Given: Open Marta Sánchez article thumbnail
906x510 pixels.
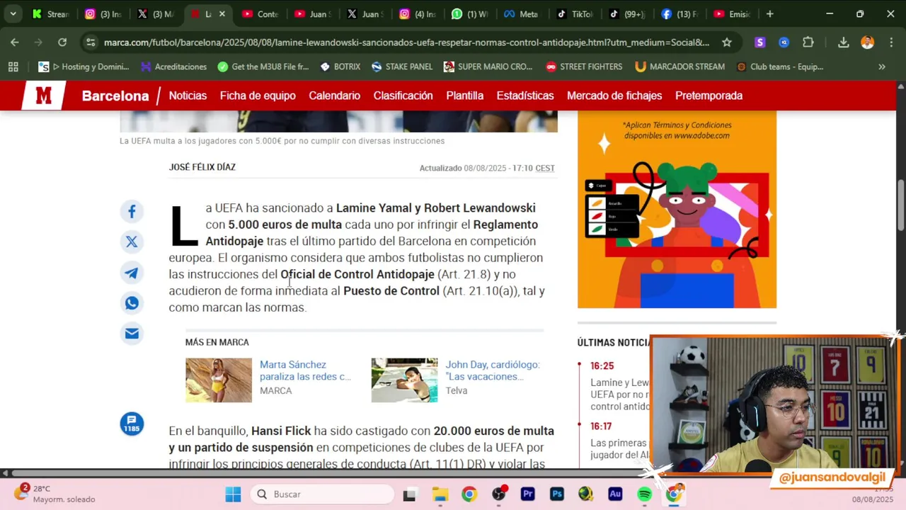Looking at the screenshot, I should pyautogui.click(x=219, y=380).
